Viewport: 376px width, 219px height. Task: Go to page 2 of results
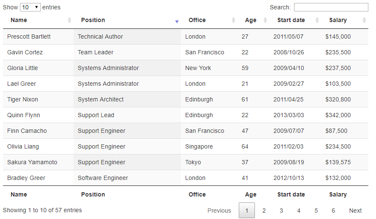264,211
